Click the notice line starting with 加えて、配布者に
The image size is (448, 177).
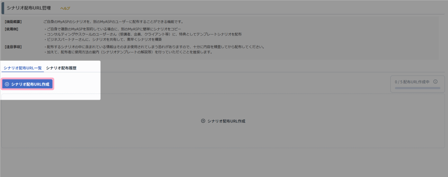(129, 52)
